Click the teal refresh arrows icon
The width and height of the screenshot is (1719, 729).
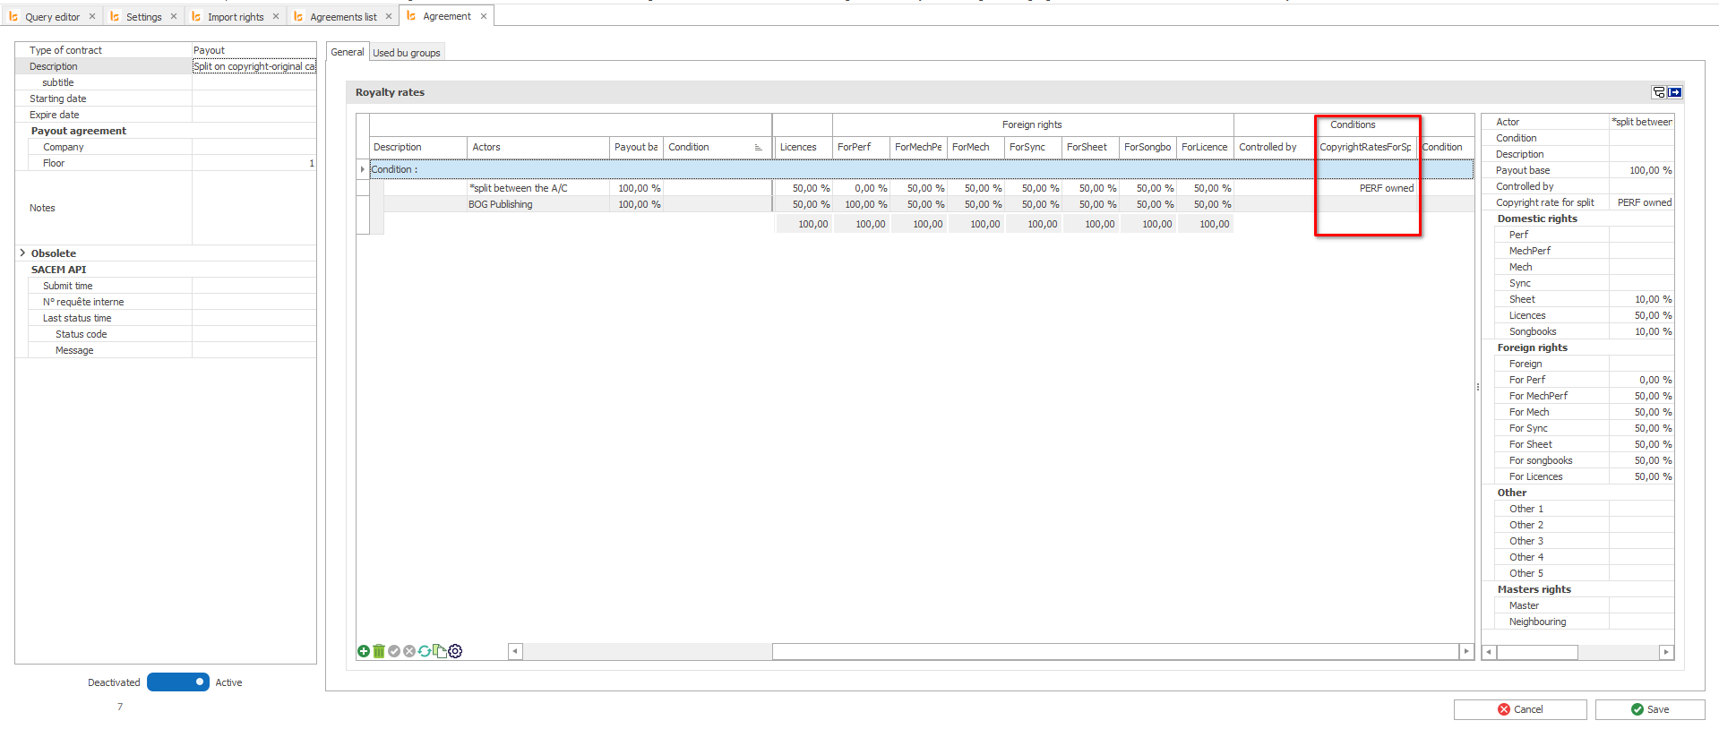425,651
